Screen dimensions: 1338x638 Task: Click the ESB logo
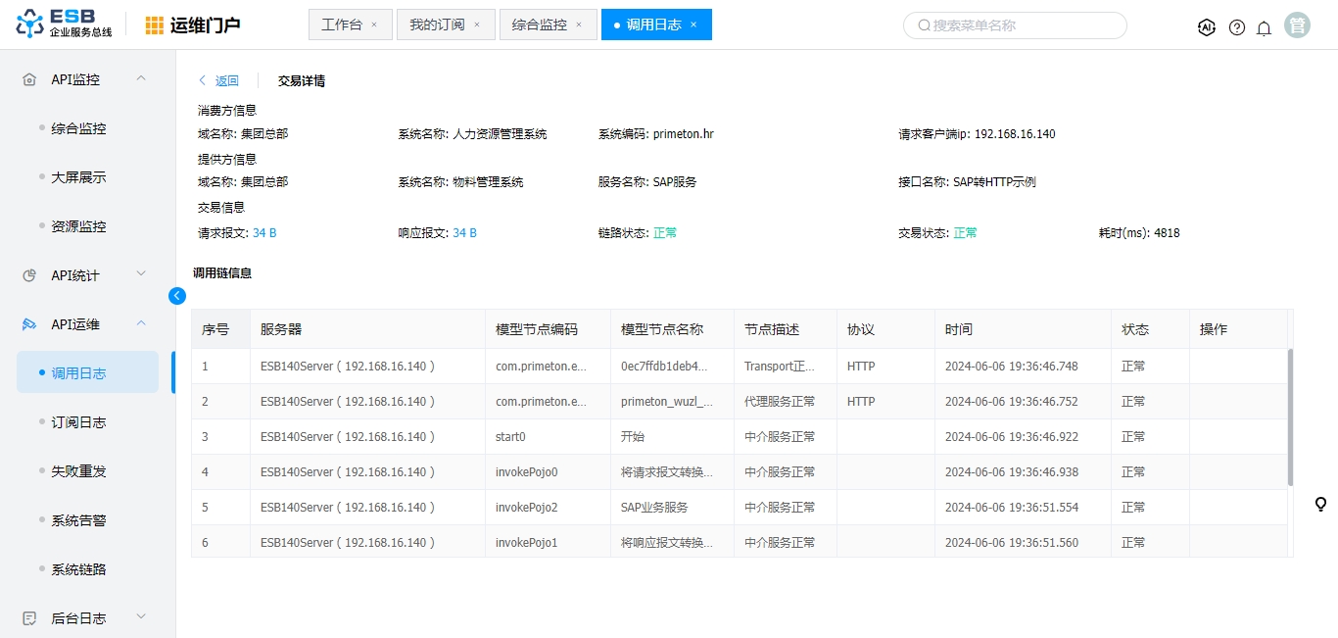click(x=64, y=25)
